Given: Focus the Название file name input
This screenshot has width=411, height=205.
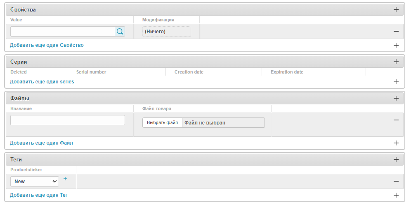Looking at the screenshot, I should pyautogui.click(x=68, y=120).
